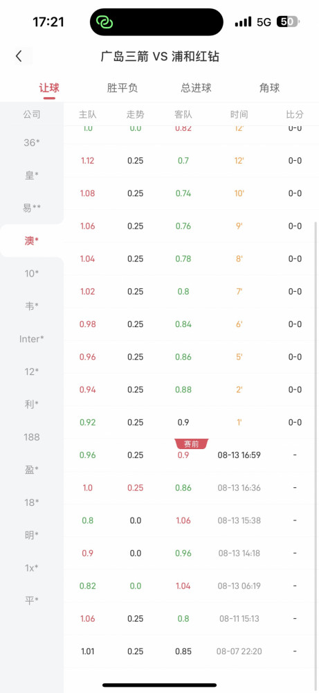Select 易** in the company list
The width and height of the screenshot is (319, 693).
[32, 208]
